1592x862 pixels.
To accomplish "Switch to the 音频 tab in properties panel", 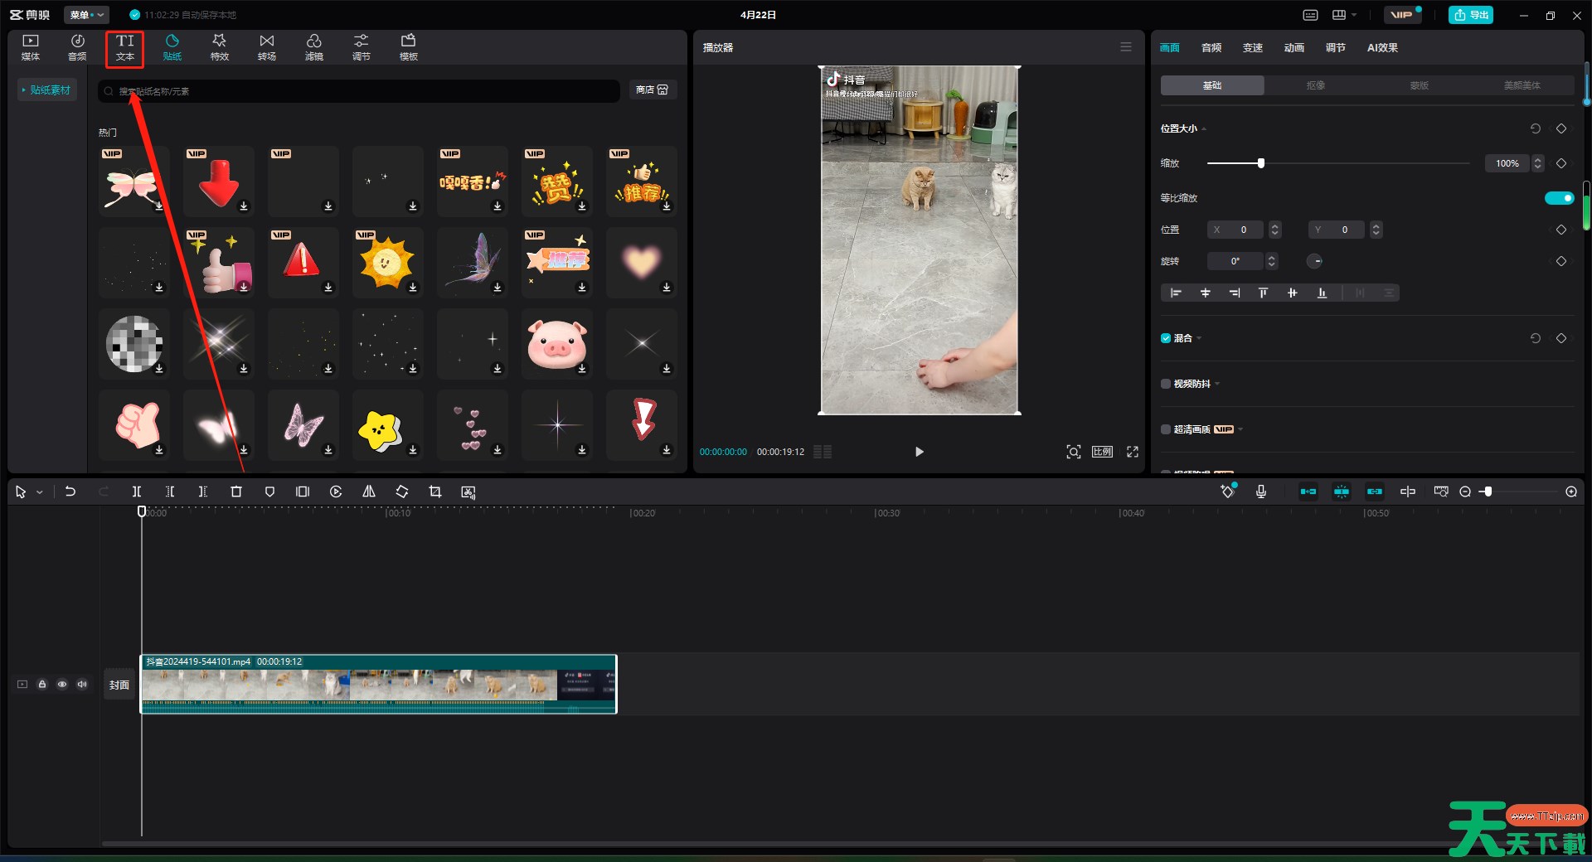I will tap(1211, 48).
